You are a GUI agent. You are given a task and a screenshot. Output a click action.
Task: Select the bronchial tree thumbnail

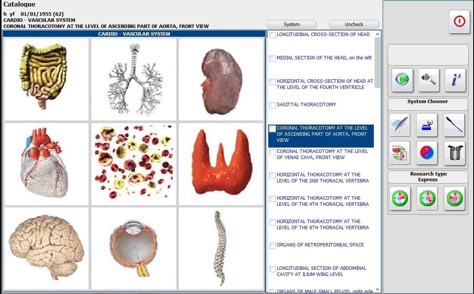pyautogui.click(x=134, y=79)
